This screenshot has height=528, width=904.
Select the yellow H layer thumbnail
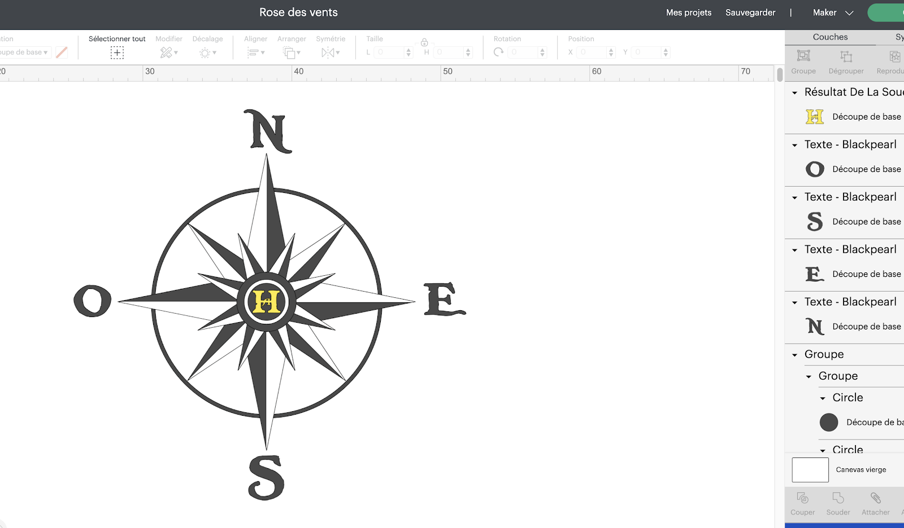coord(815,117)
